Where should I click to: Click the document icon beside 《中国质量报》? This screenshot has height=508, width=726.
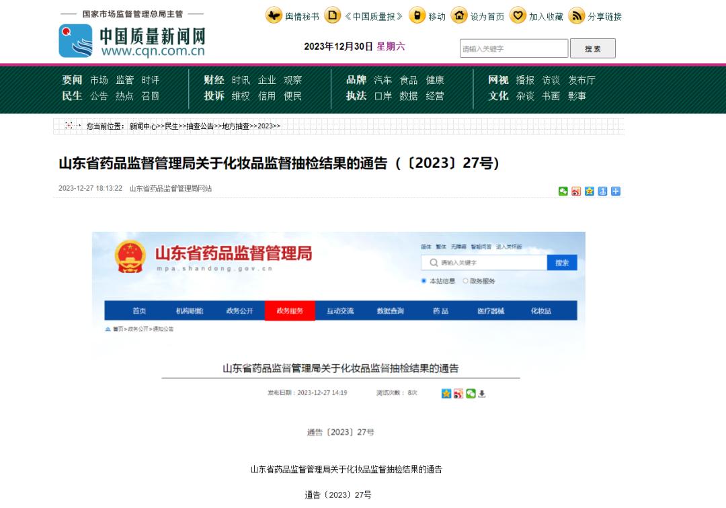pyautogui.click(x=333, y=15)
